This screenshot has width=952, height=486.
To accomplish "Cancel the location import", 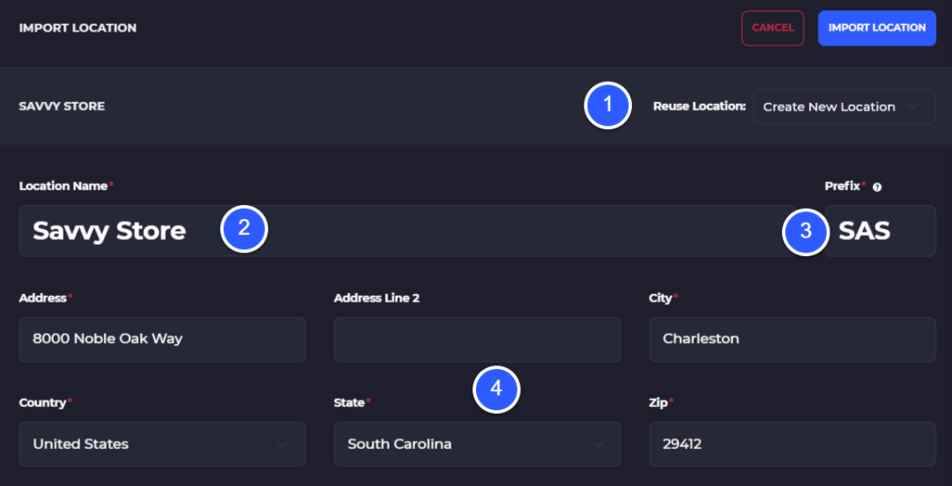I will coord(772,28).
